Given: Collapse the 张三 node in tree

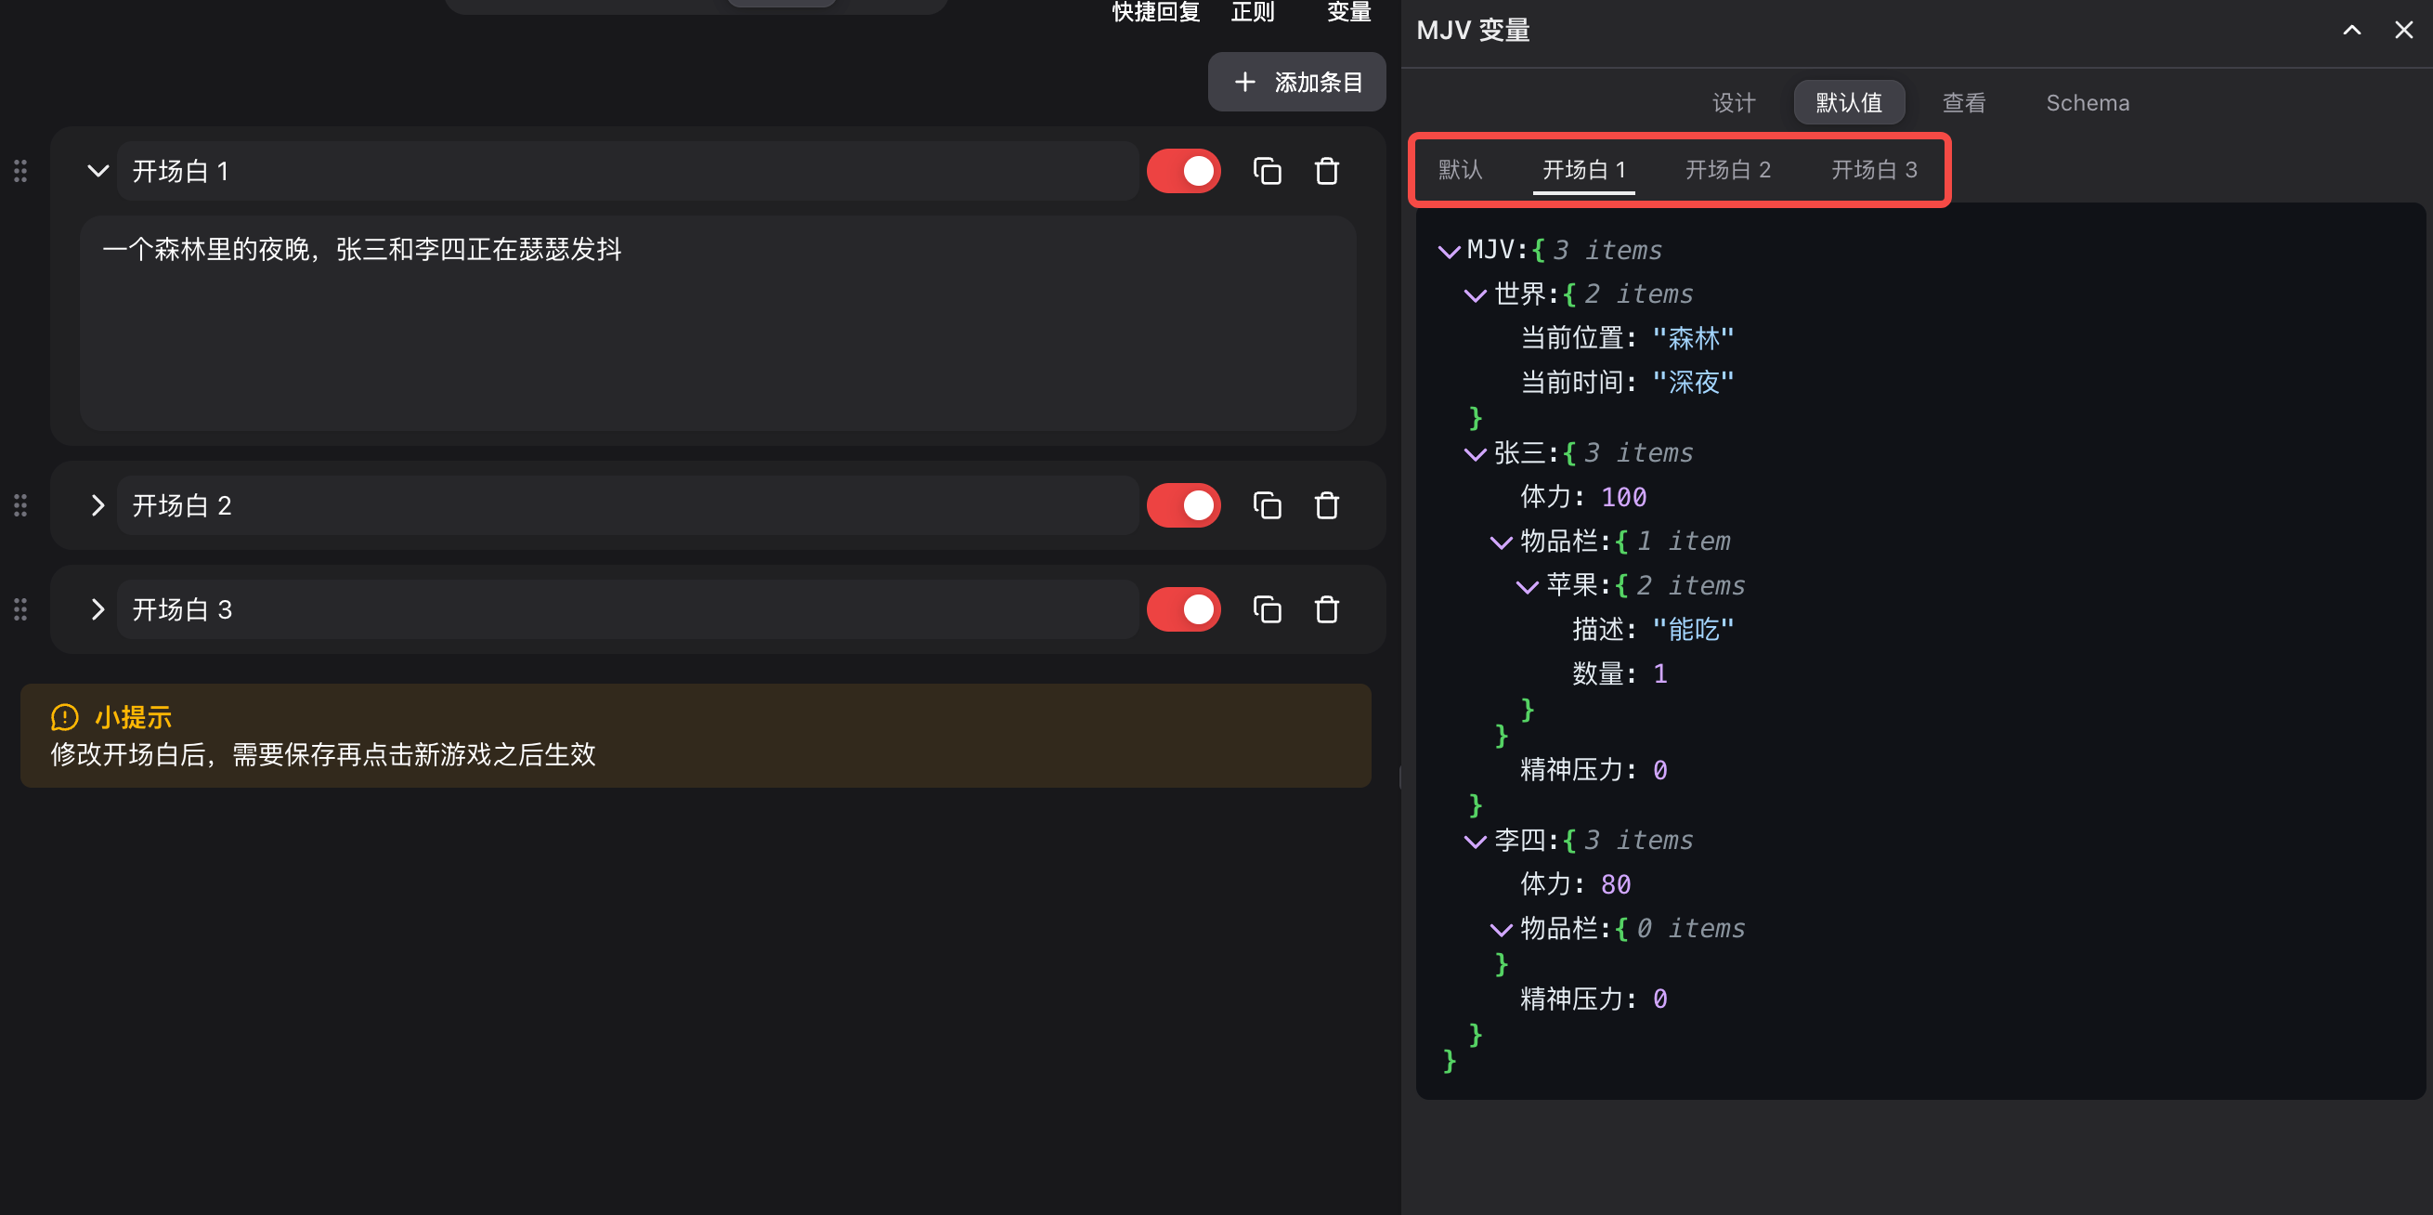Looking at the screenshot, I should (1475, 454).
